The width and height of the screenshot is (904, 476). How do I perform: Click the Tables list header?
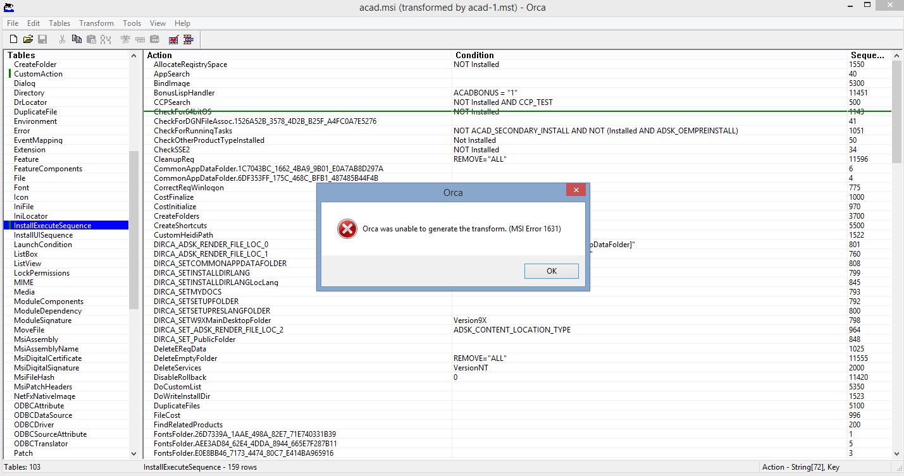click(x=66, y=55)
